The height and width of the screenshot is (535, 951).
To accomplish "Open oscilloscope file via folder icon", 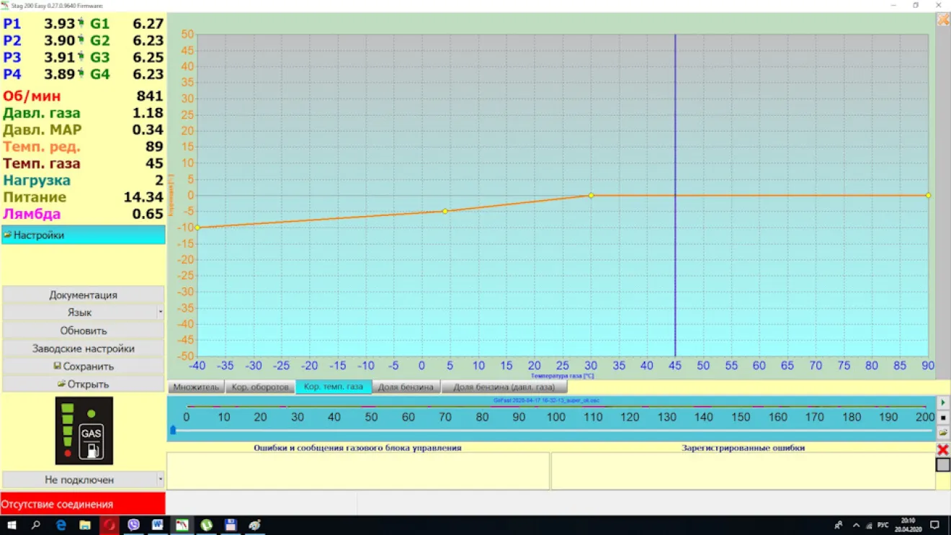I will [943, 433].
